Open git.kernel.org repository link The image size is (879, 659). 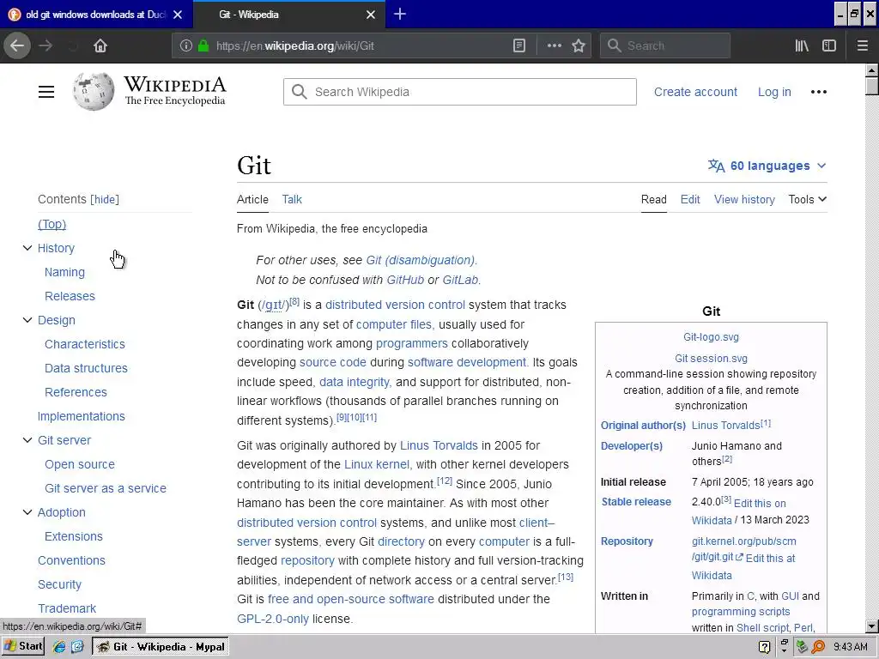pyautogui.click(x=743, y=549)
